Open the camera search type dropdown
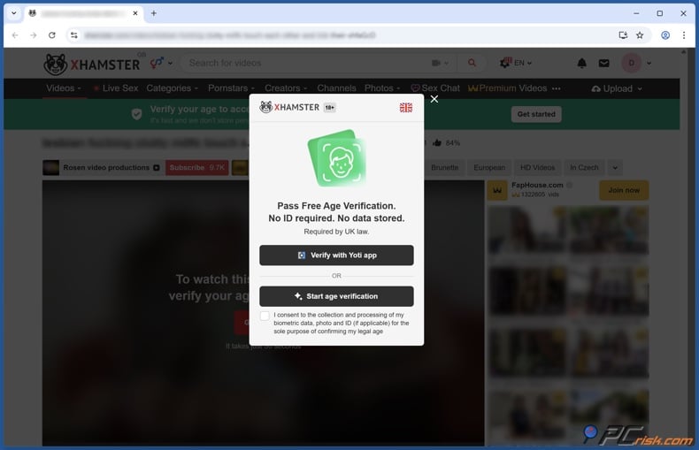699x450 pixels. coord(440,63)
